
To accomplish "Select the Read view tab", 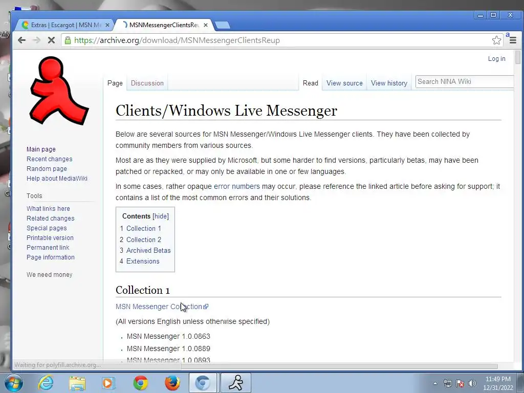I will [x=311, y=83].
